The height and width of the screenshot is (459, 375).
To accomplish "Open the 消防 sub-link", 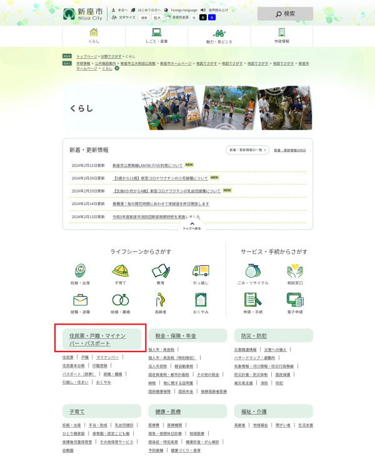I will pyautogui.click(x=264, y=383).
